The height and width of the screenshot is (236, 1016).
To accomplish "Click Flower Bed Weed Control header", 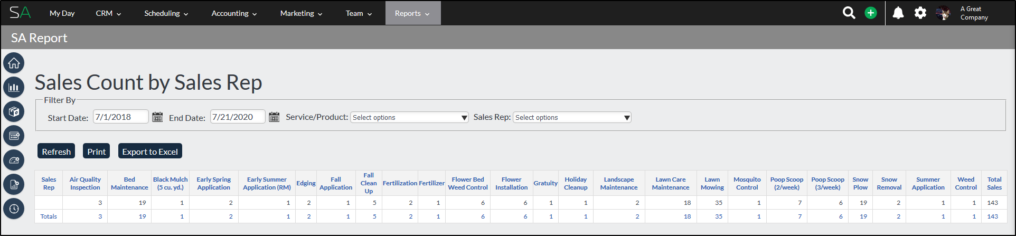I will 468,183.
